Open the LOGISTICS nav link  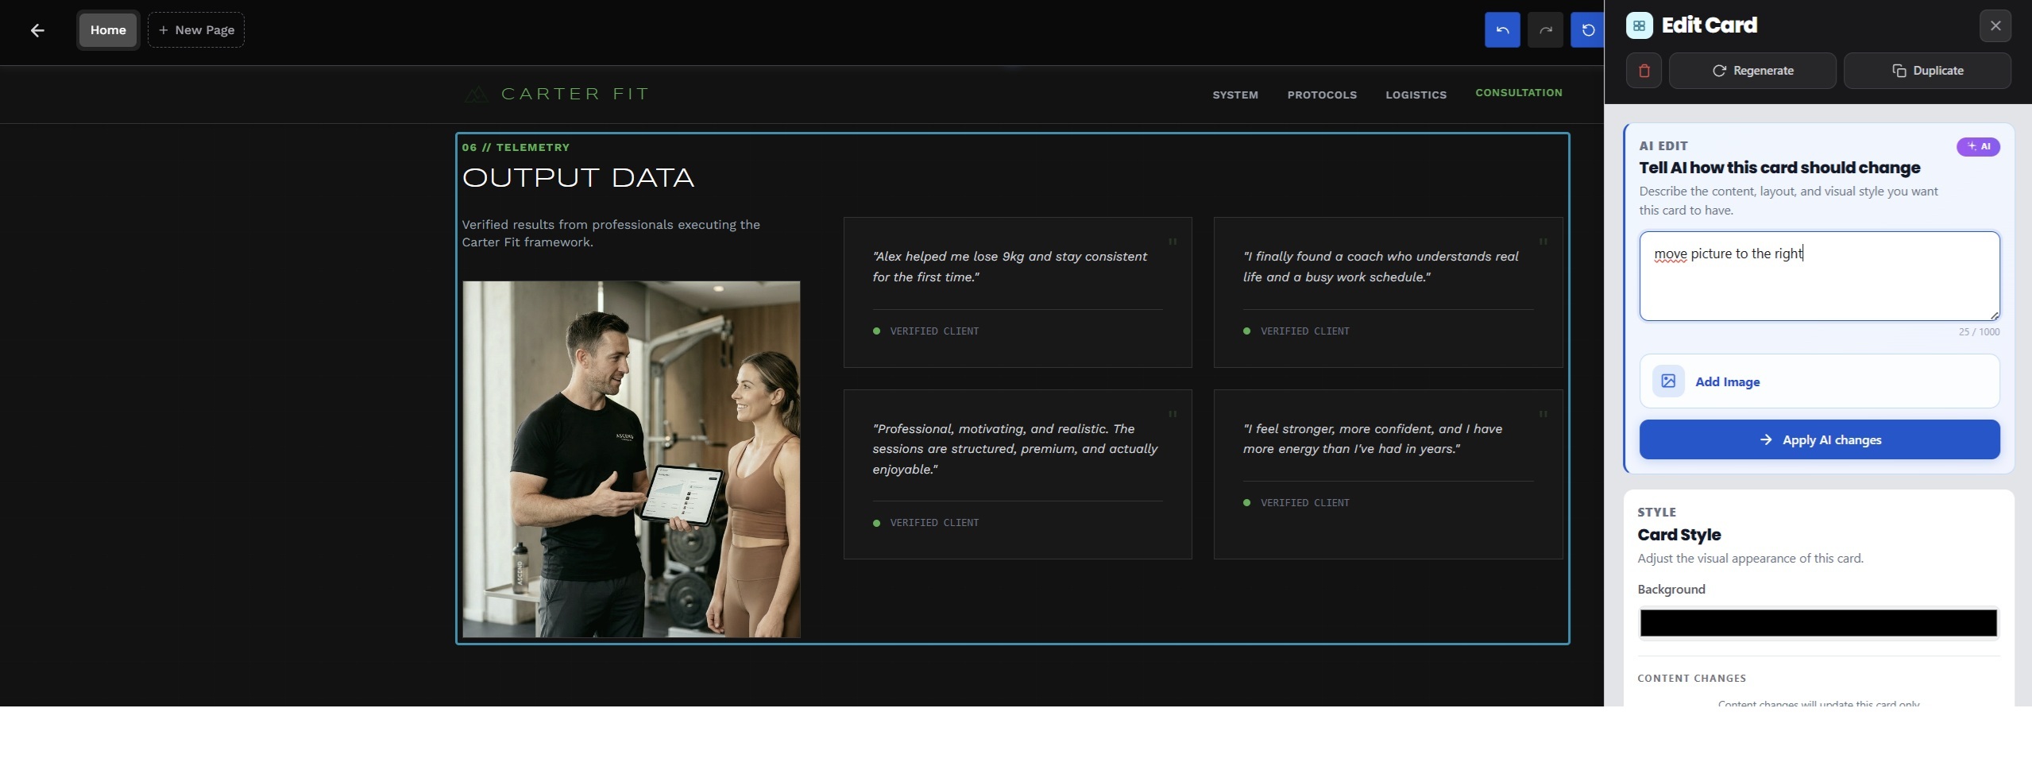tap(1416, 95)
